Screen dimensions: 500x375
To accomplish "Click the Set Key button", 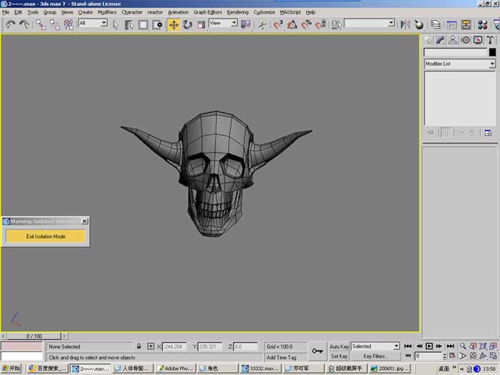I will tap(339, 356).
